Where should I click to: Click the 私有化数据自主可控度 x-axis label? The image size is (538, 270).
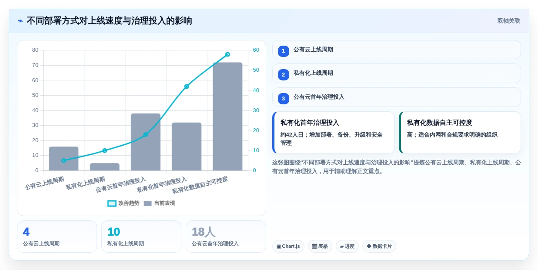coord(200,185)
